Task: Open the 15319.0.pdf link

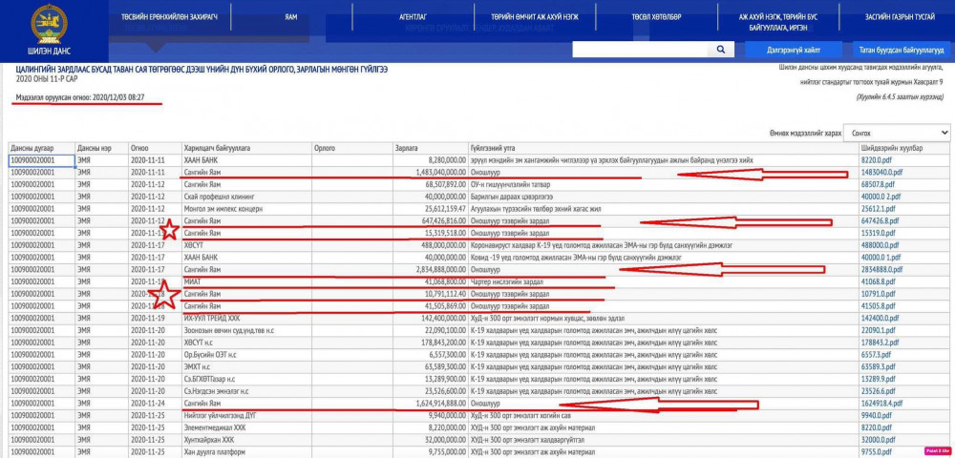Action: tap(877, 233)
